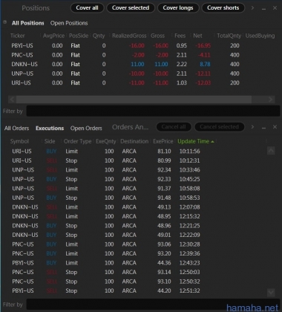Click the Cover longs button
This screenshot has height=312, width=282.
coord(178,8)
